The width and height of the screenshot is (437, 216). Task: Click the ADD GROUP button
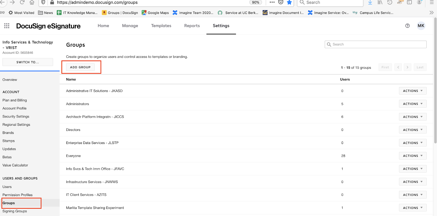(x=80, y=67)
